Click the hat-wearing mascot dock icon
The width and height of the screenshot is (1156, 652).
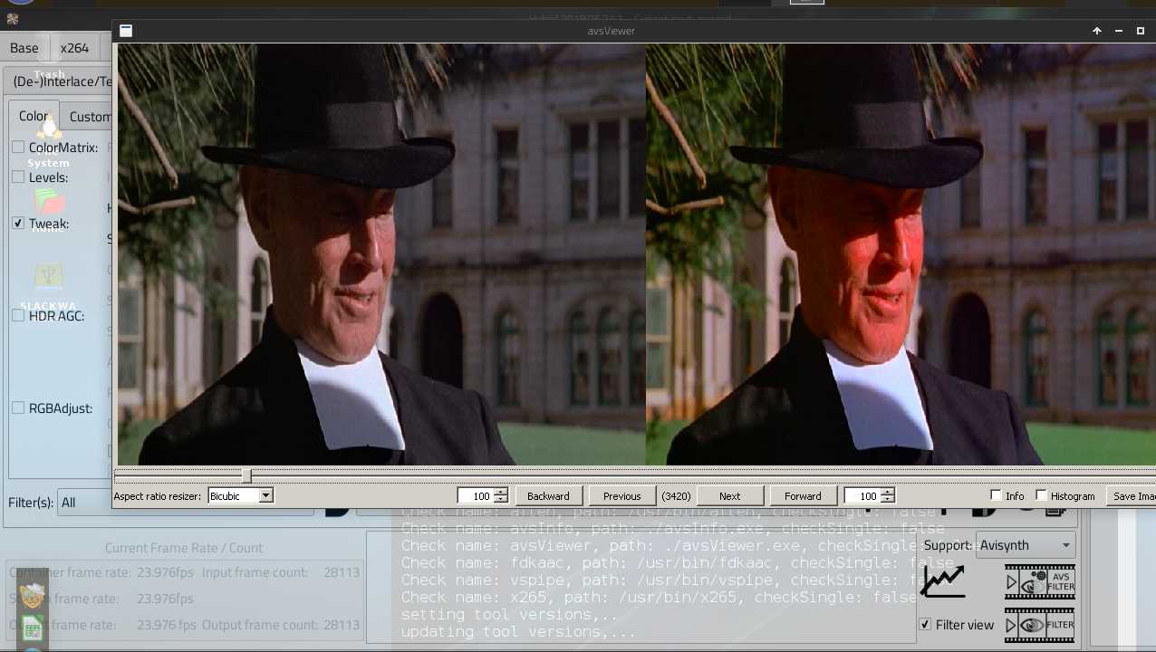[x=33, y=595]
